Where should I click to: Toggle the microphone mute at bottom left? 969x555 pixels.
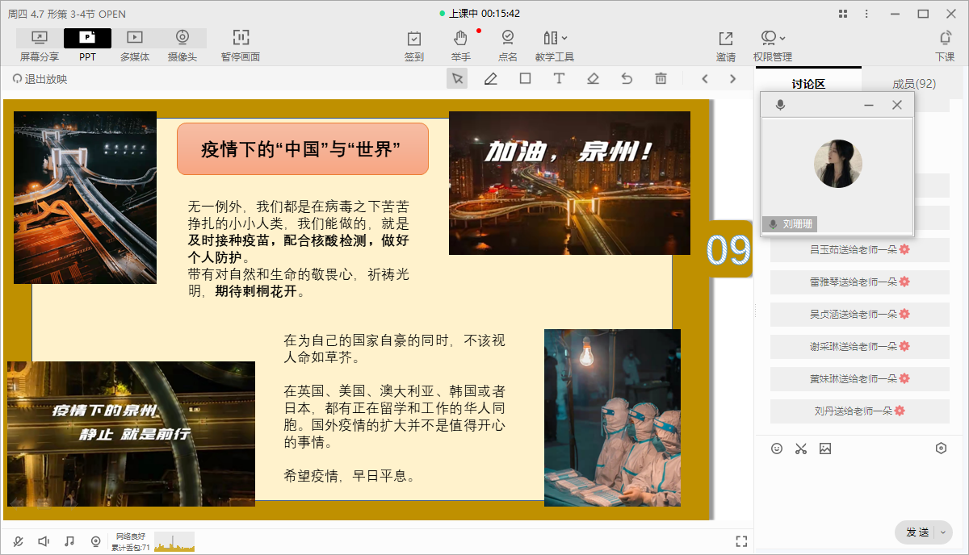coord(19,541)
